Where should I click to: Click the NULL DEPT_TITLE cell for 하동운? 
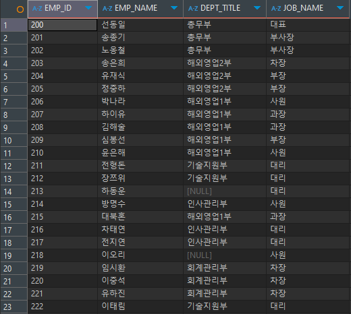coord(225,191)
